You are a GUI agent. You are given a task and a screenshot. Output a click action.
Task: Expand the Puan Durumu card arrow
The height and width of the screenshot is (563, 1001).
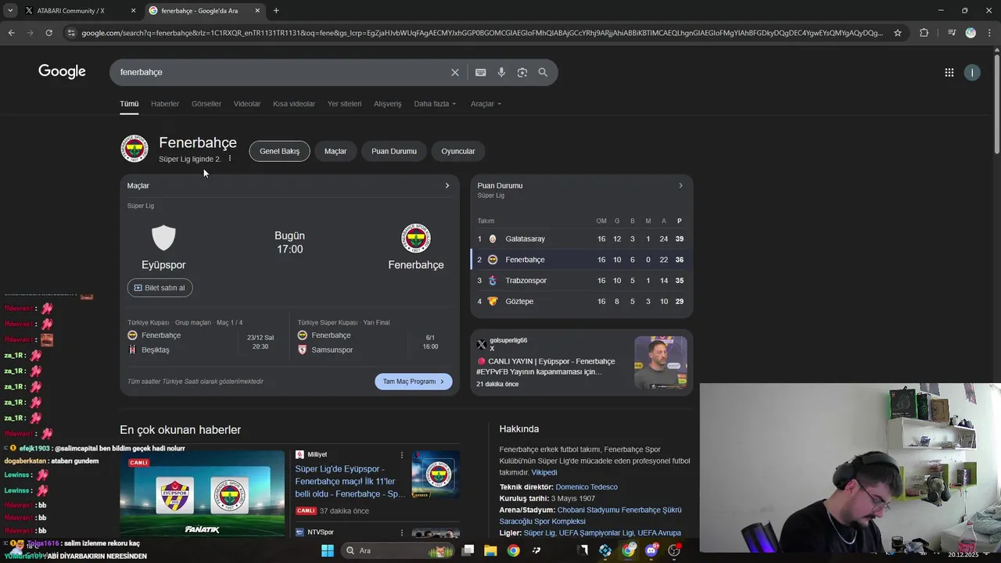680,185
